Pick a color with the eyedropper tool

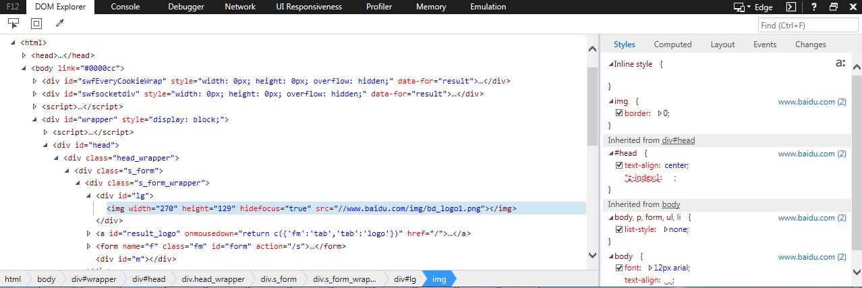point(59,24)
